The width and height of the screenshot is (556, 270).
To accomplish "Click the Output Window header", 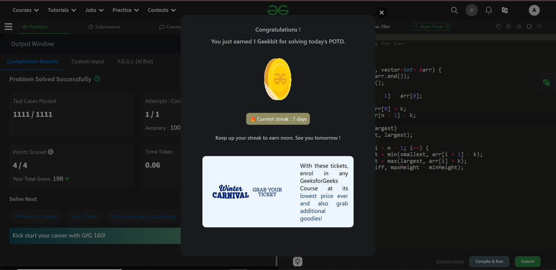I will point(32,44).
